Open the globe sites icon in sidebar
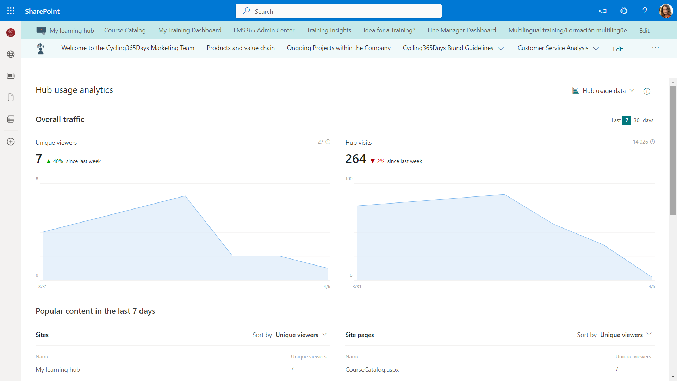 point(11,54)
